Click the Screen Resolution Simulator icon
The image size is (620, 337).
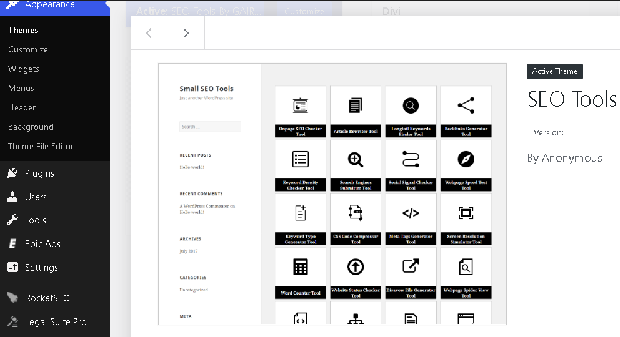466,213
